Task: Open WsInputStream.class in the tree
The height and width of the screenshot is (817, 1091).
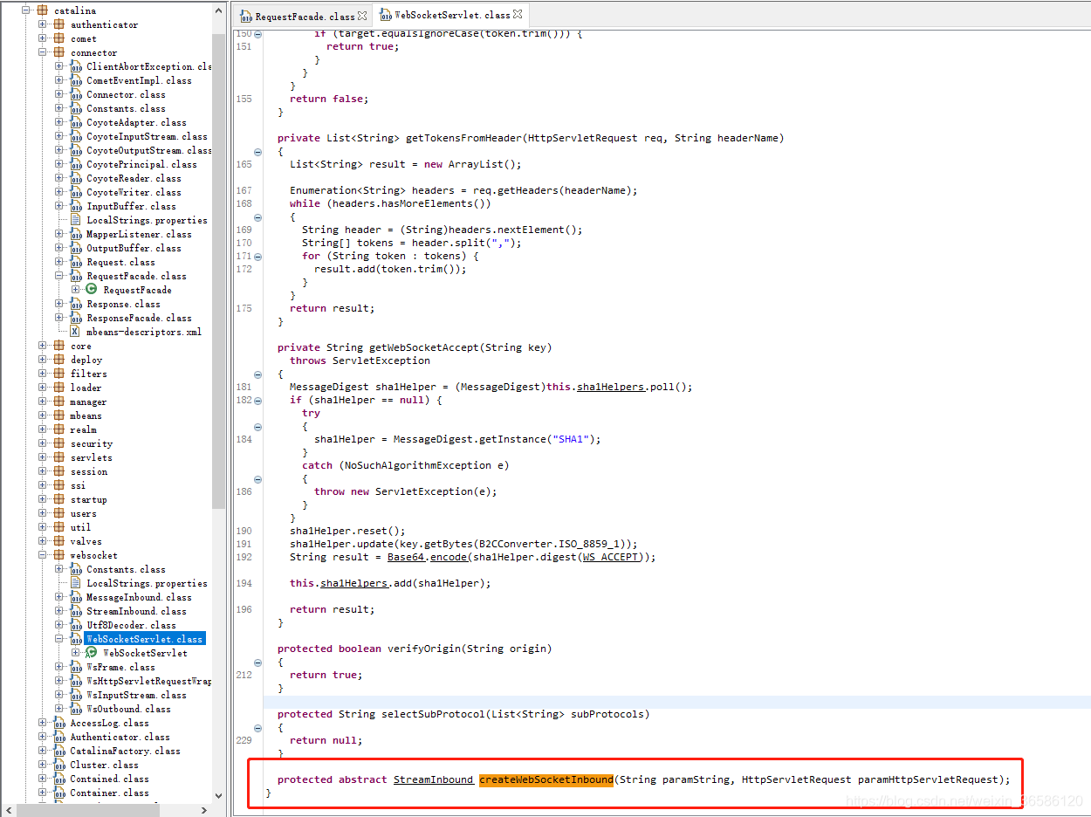Action: pyautogui.click(x=136, y=695)
